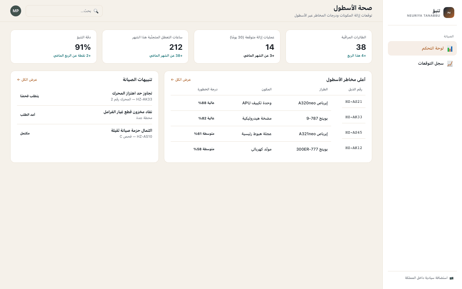Click the رقم الذيل column header
This screenshot has width=462, height=289.
pos(355,89)
